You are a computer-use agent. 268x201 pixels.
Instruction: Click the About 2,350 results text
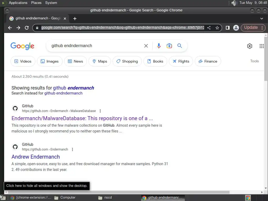click(x=40, y=76)
